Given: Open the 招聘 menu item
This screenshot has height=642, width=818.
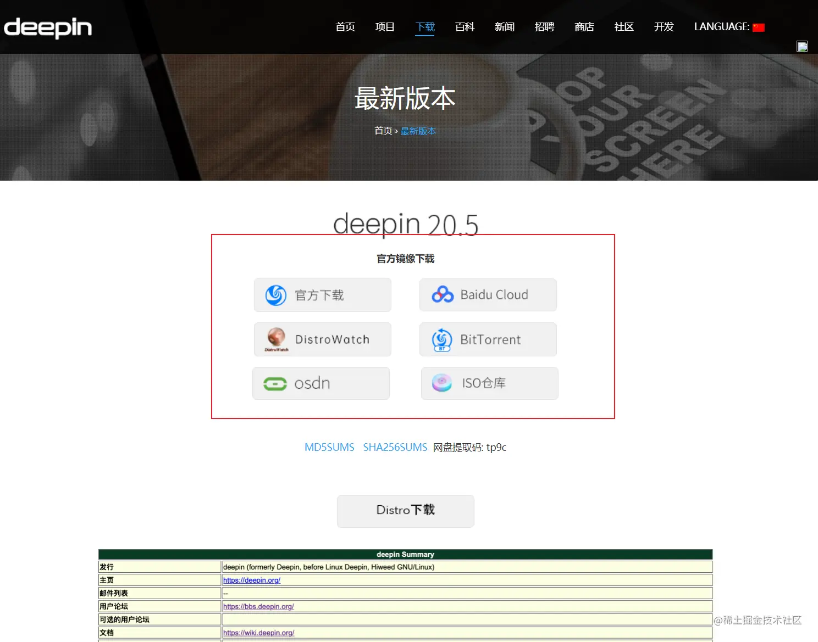Looking at the screenshot, I should point(544,27).
